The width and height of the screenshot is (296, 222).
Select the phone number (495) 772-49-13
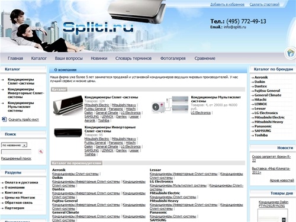tap(246, 21)
